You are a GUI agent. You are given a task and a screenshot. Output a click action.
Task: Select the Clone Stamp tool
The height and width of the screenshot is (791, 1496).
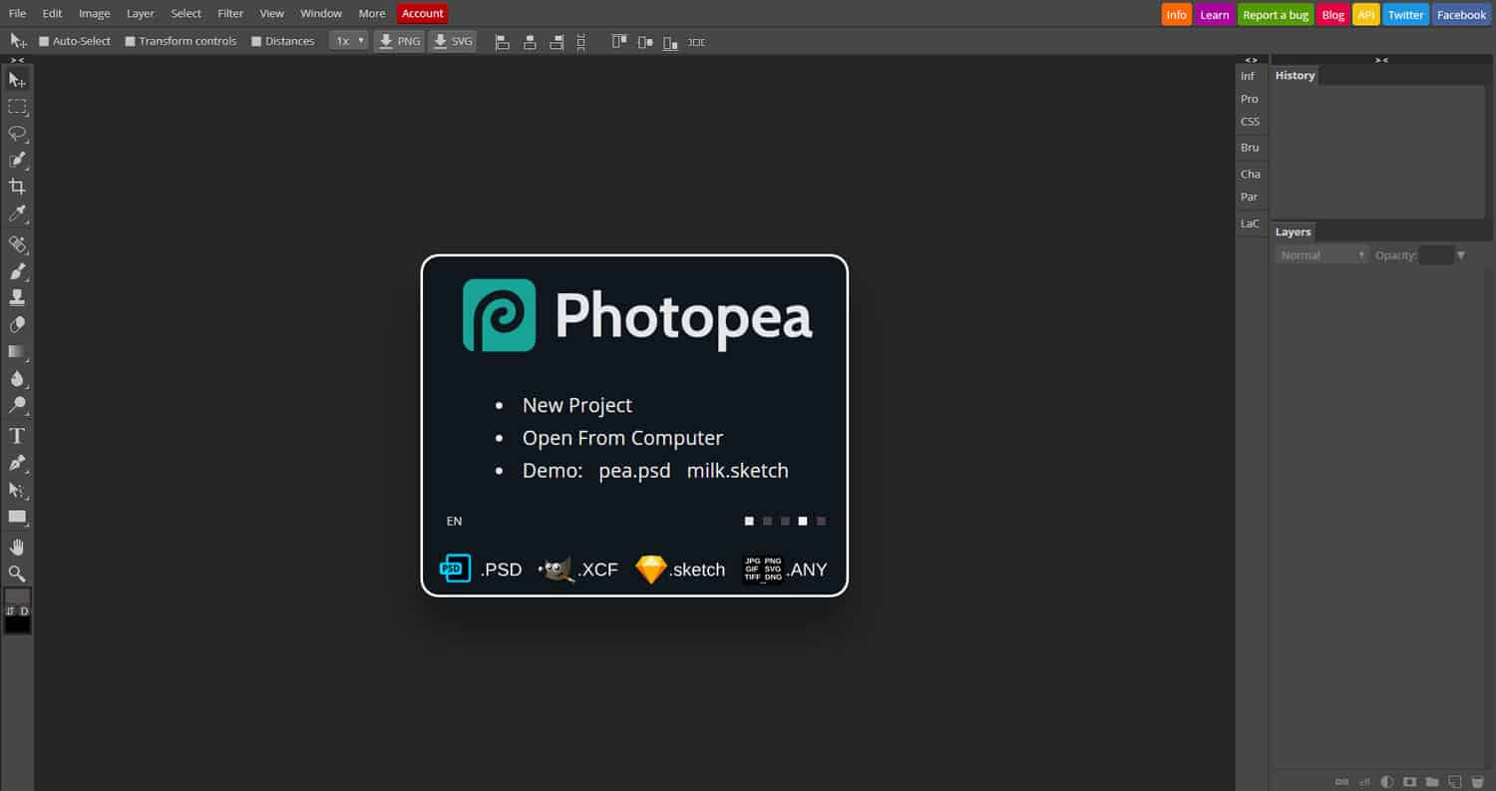(17, 297)
